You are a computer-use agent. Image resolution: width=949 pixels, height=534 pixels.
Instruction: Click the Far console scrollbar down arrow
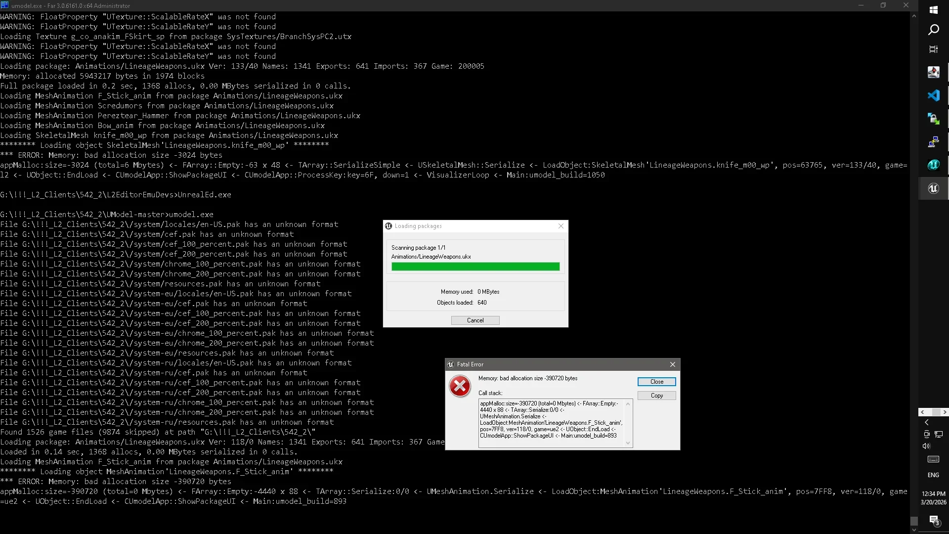pyautogui.click(x=914, y=530)
